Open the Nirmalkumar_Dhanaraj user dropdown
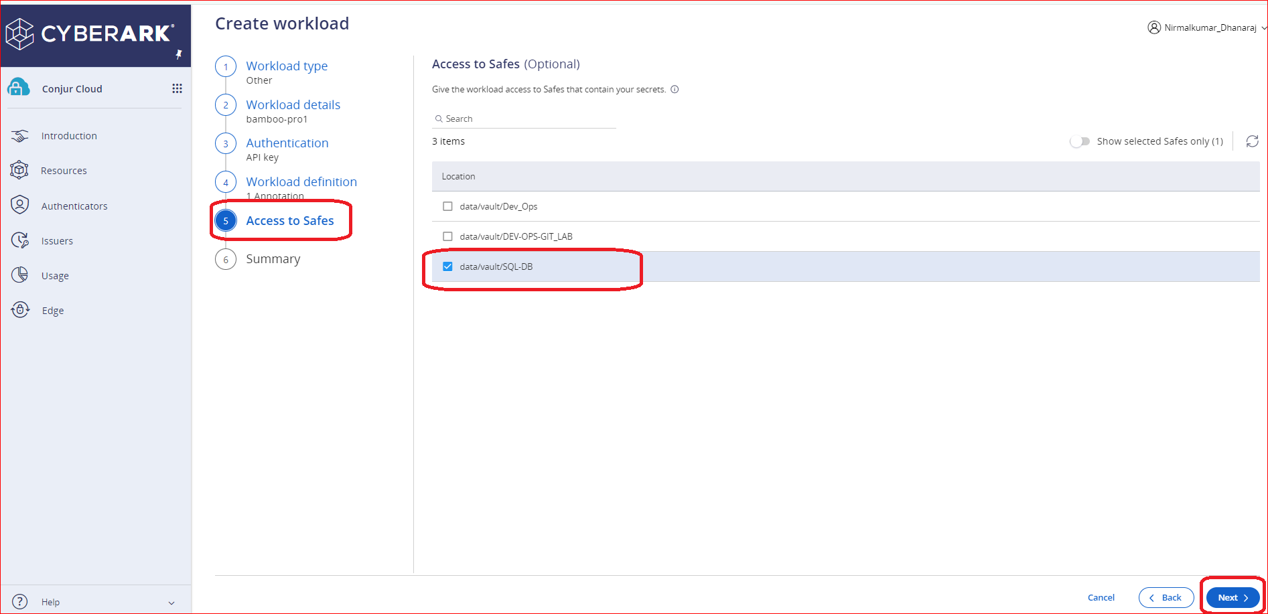 (x=1207, y=27)
